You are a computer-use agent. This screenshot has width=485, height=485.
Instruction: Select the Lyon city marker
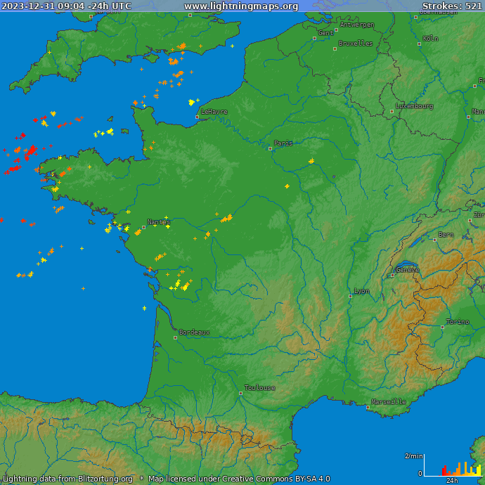tap(350, 296)
